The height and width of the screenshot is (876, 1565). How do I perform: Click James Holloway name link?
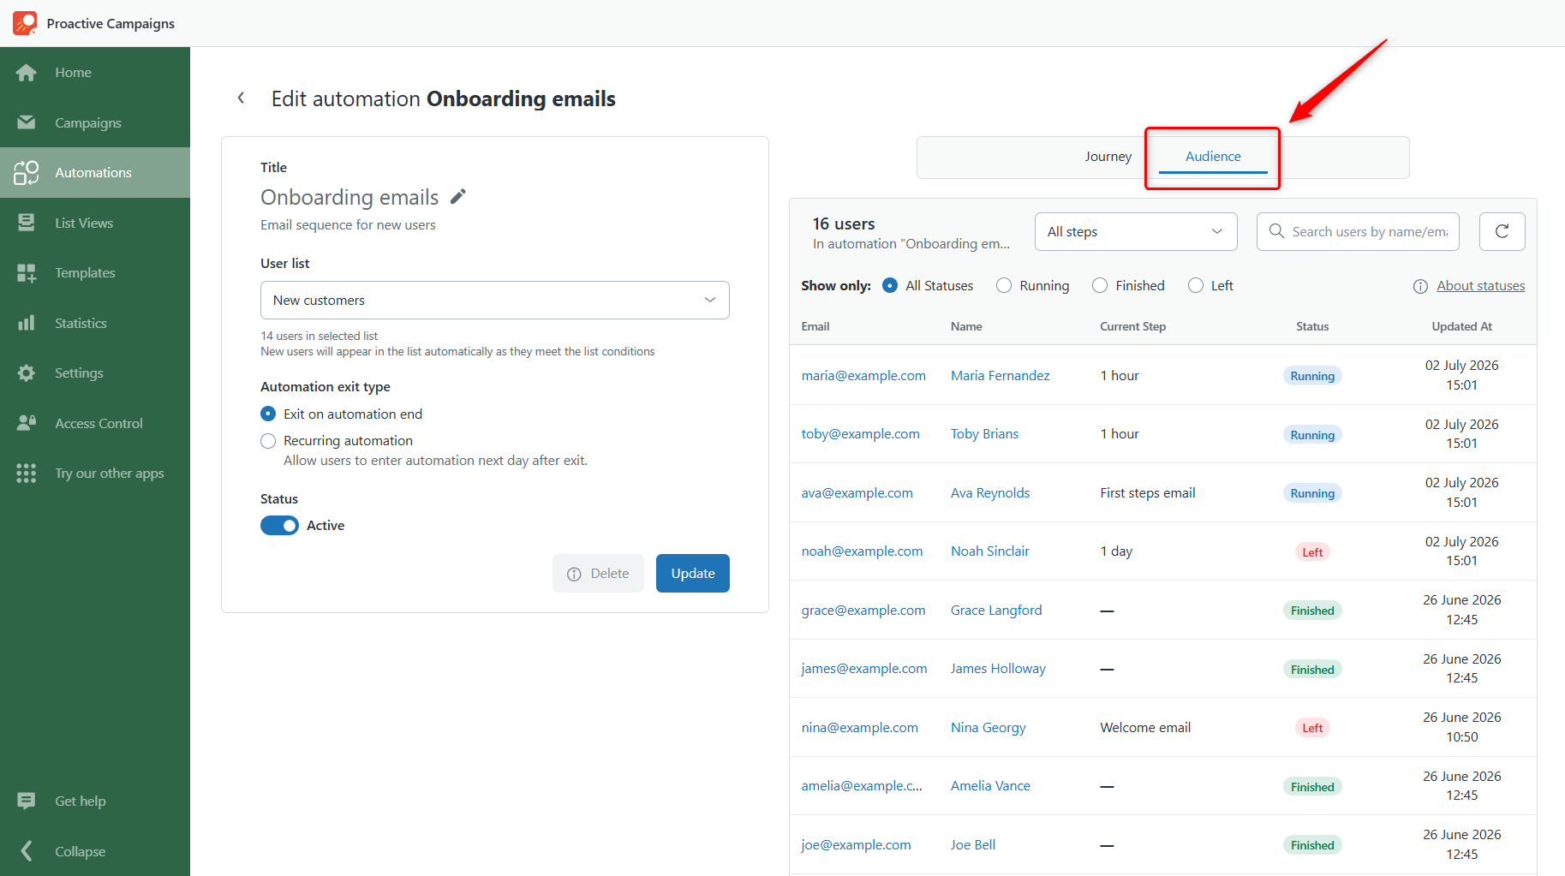(x=998, y=669)
